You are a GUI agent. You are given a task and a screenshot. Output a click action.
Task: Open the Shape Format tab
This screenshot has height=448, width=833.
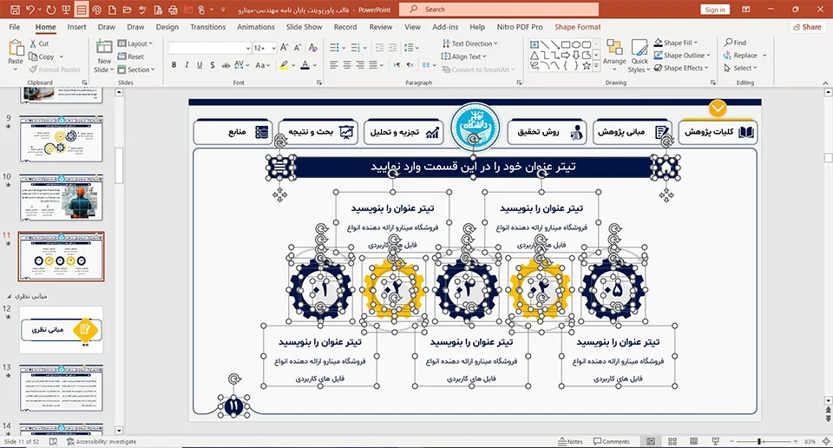tap(578, 27)
